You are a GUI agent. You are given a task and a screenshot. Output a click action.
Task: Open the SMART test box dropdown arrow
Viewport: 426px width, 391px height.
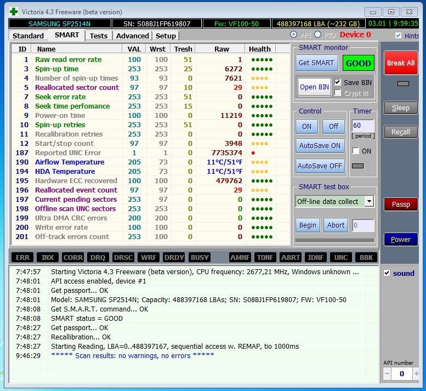tap(369, 201)
